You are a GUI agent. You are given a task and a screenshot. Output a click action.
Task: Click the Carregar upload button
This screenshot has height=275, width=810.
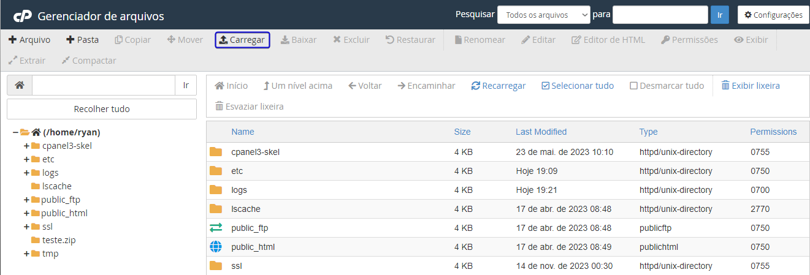click(242, 40)
